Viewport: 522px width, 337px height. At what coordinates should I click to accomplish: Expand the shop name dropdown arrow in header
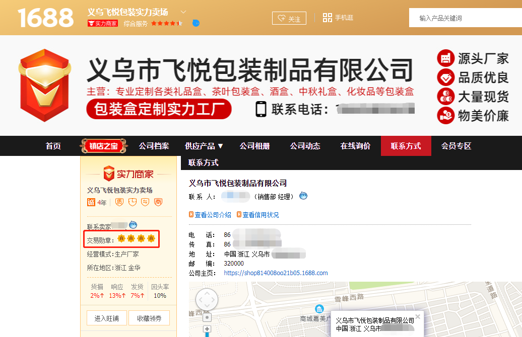coord(183,12)
